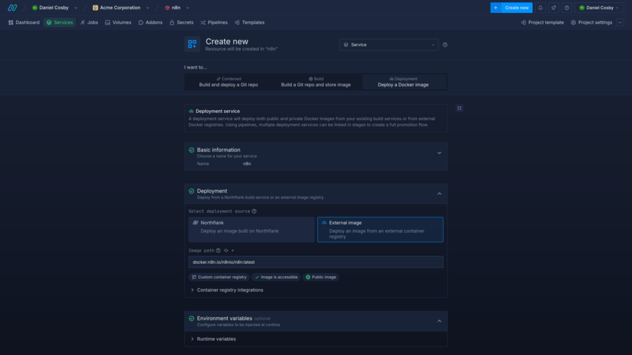
Task: Click the three-dot more options button
Action: (620, 22)
